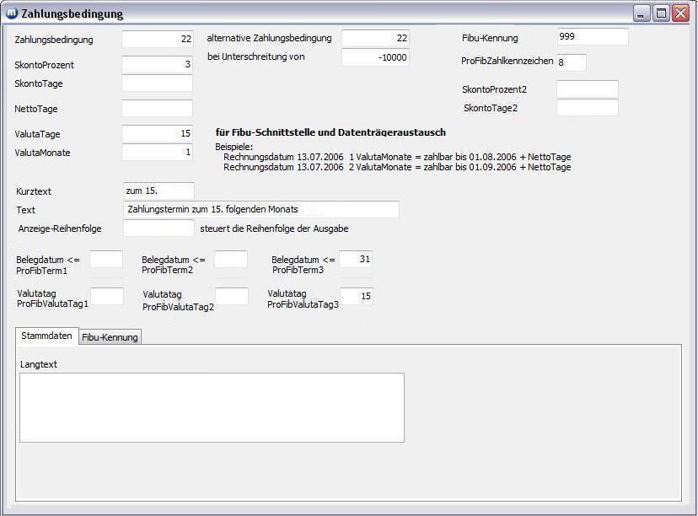
Task: Select the Stammdaten tab
Action: [46, 336]
